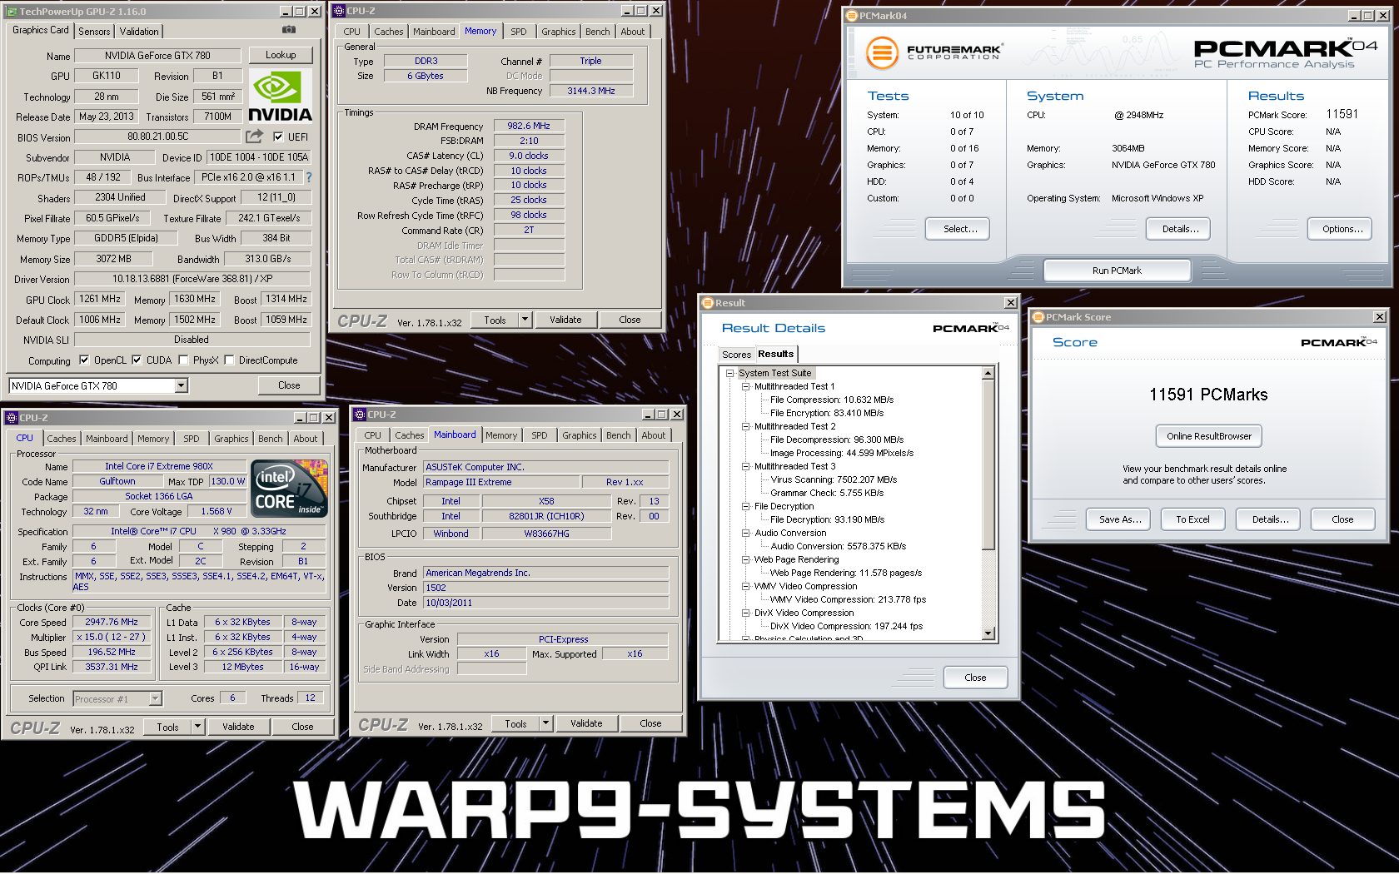The image size is (1399, 874).
Task: Open Caches tab in CPU-Z CPU window
Action: pos(62,439)
